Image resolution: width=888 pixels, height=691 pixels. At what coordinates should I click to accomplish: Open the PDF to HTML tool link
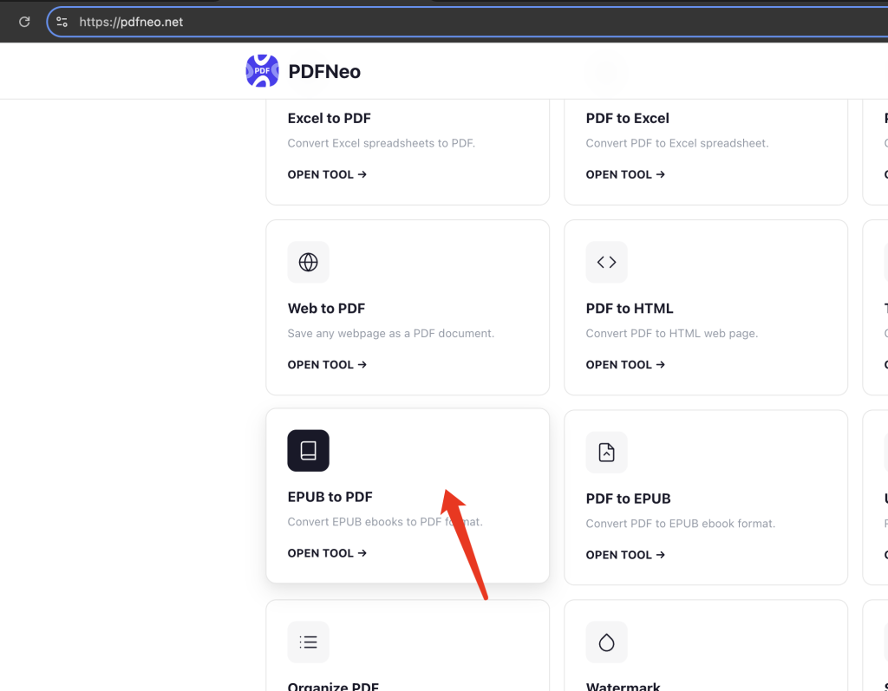pyautogui.click(x=626, y=365)
